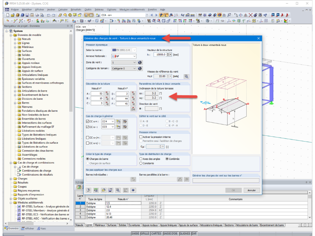This screenshot has width=315, height=236.
Task: Open Résultats menu
Action: 76,10
